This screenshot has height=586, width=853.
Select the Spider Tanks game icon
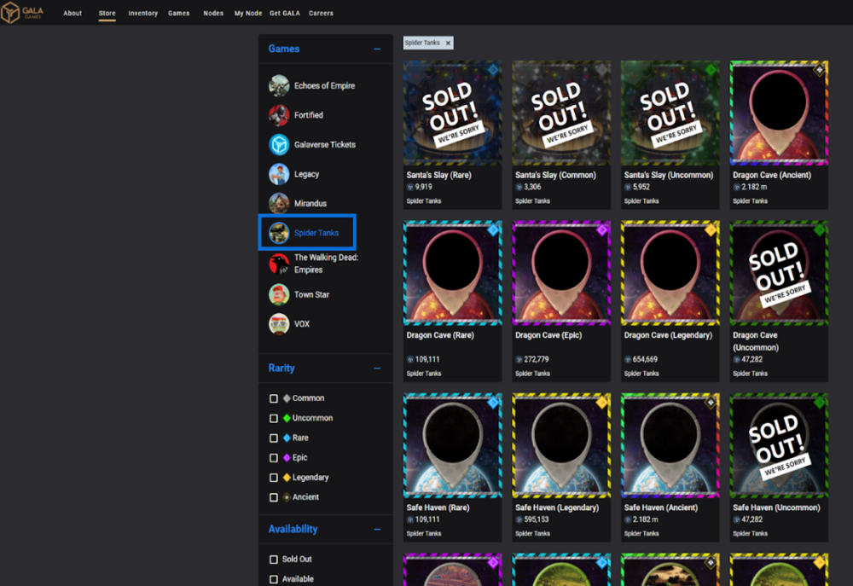click(x=279, y=233)
